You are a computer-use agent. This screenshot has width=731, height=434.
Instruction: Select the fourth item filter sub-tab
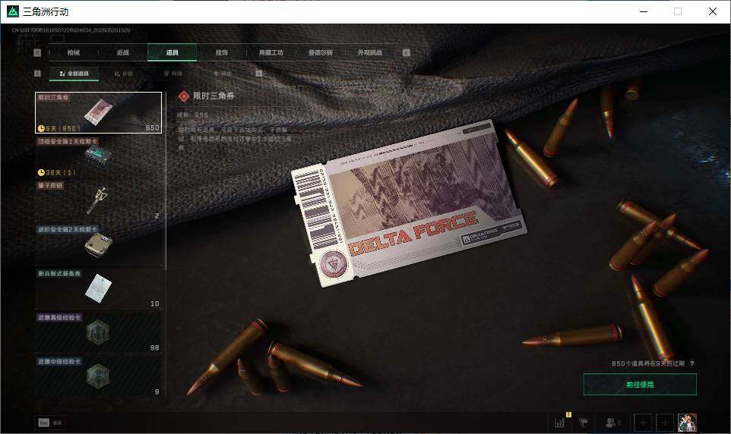coord(223,74)
